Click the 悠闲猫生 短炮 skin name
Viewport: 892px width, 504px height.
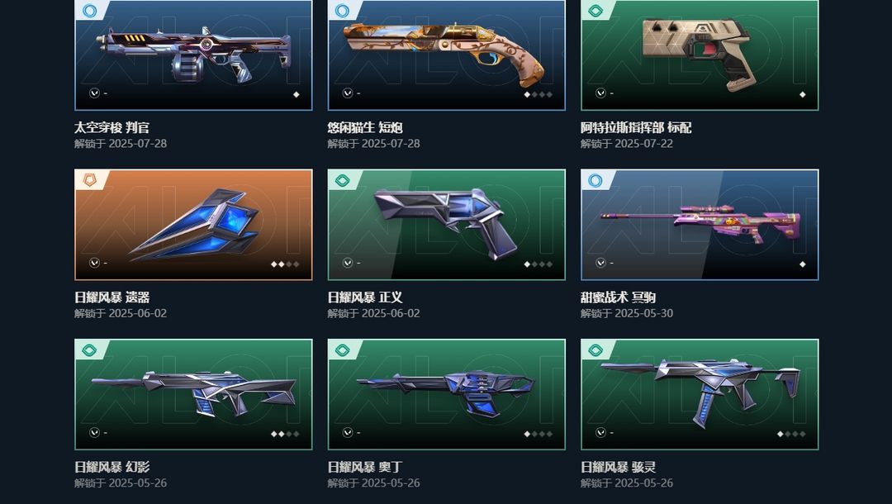tap(365, 127)
